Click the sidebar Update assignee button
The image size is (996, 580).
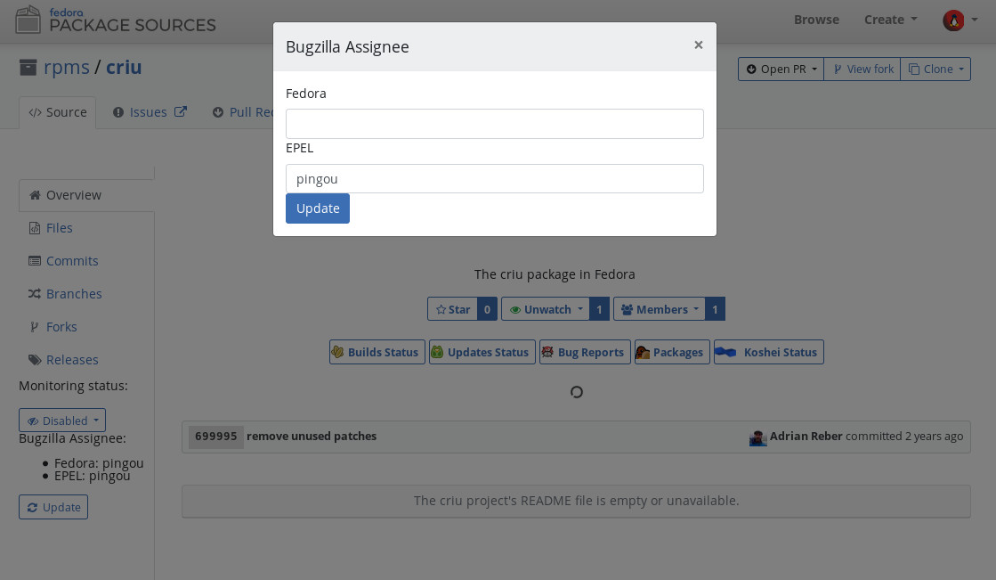click(x=53, y=508)
